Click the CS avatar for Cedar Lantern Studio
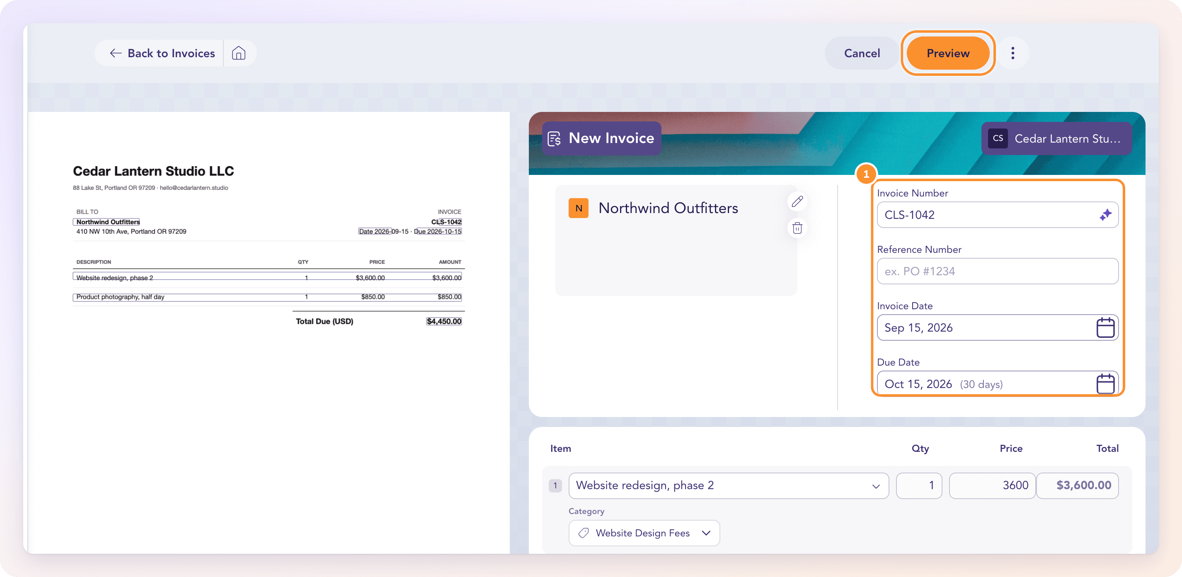1182x577 pixels. tap(998, 138)
